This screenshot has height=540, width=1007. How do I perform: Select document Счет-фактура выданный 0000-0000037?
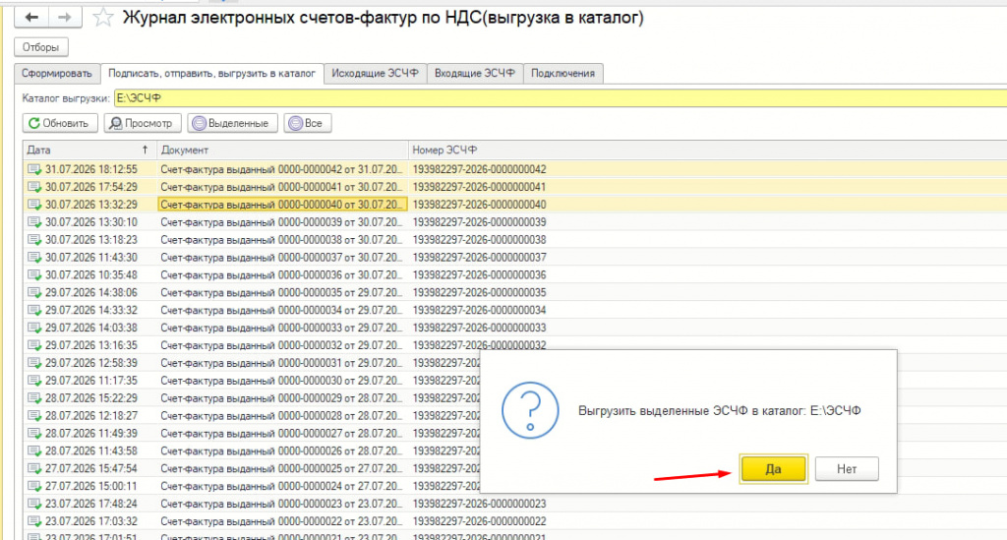click(282, 258)
